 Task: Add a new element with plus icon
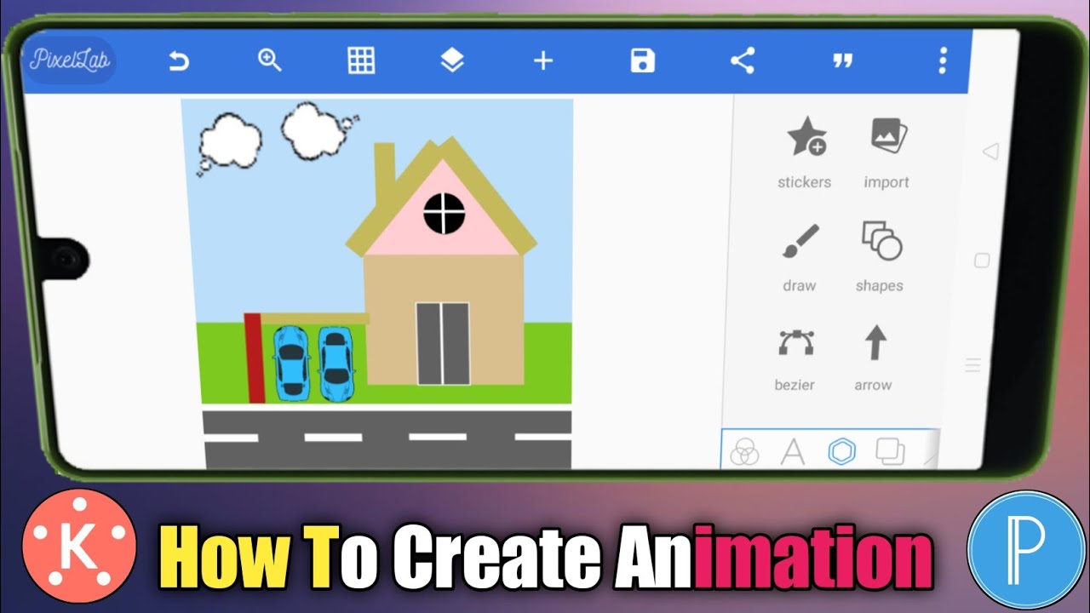543,60
